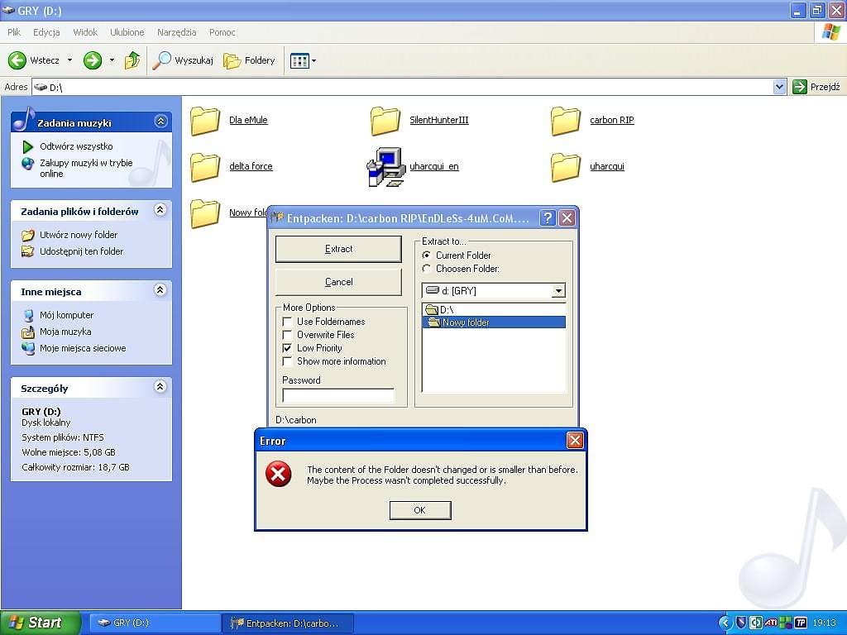Enable the Use Foldernames checkbox
The height and width of the screenshot is (635, 847).
click(288, 322)
